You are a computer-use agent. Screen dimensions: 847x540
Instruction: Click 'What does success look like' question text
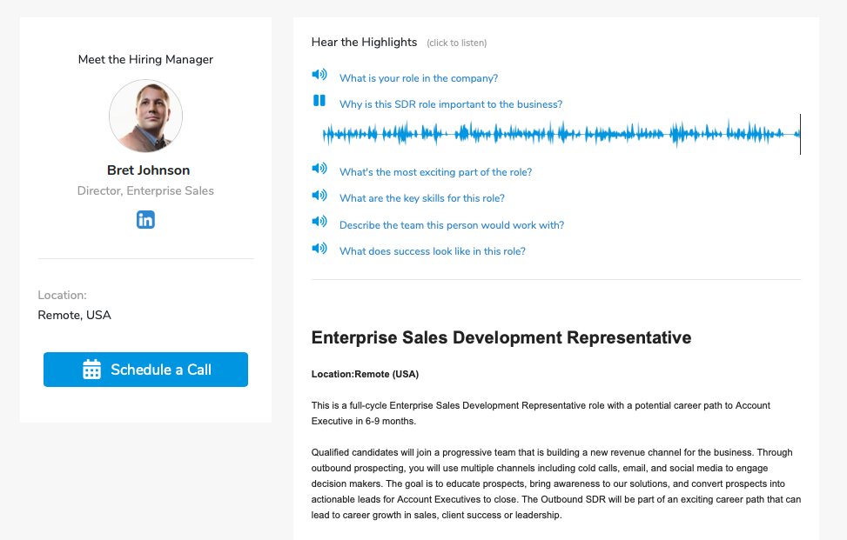tap(433, 251)
